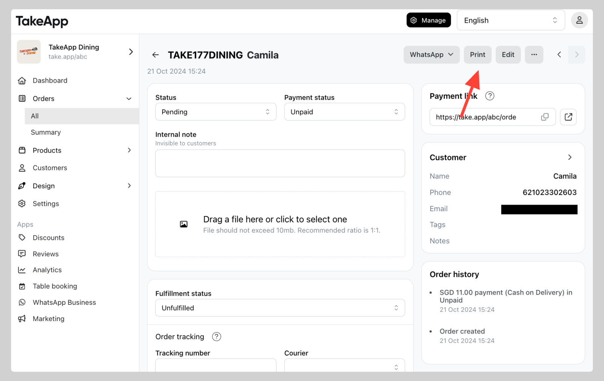The width and height of the screenshot is (604, 381).
Task: Expand the TakeApp Dining store chevron
Action: (131, 52)
